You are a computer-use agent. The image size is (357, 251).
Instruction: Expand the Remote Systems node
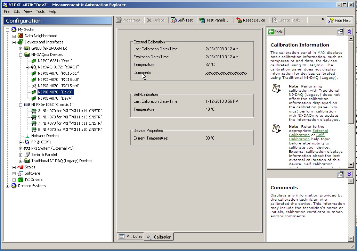pos(8,186)
